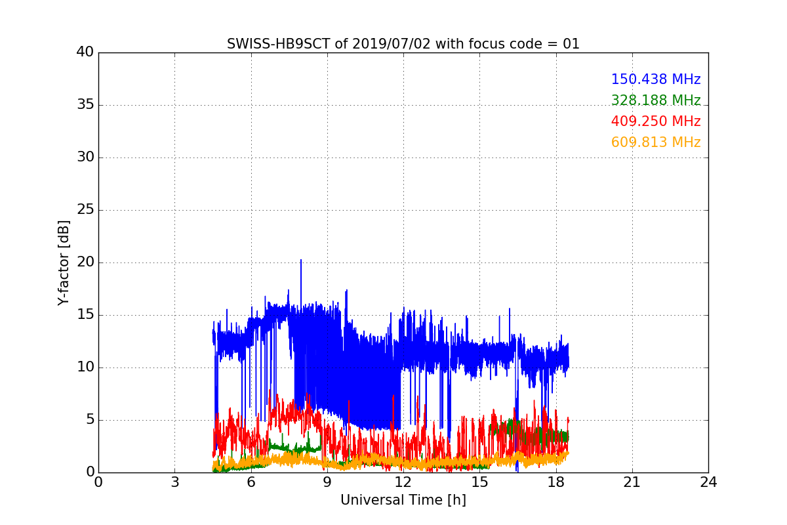This screenshot has width=787, height=525.
Task: Click the x-axis tick value 24
Action: click(708, 482)
